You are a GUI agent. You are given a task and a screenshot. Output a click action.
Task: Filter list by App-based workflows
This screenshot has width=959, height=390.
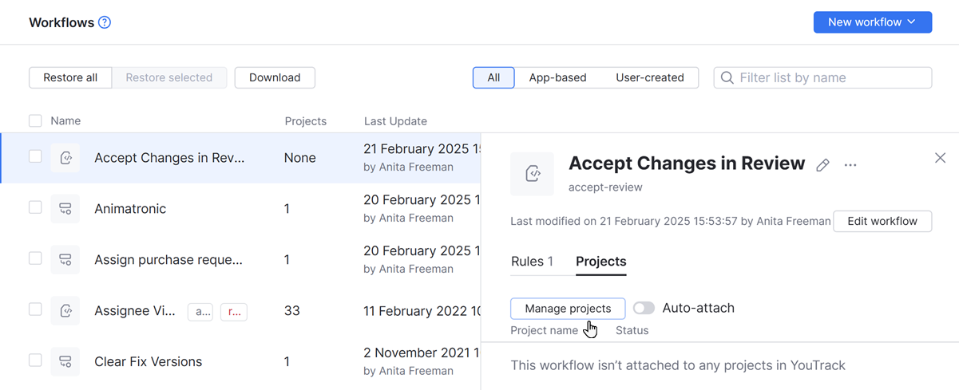pyautogui.click(x=557, y=77)
